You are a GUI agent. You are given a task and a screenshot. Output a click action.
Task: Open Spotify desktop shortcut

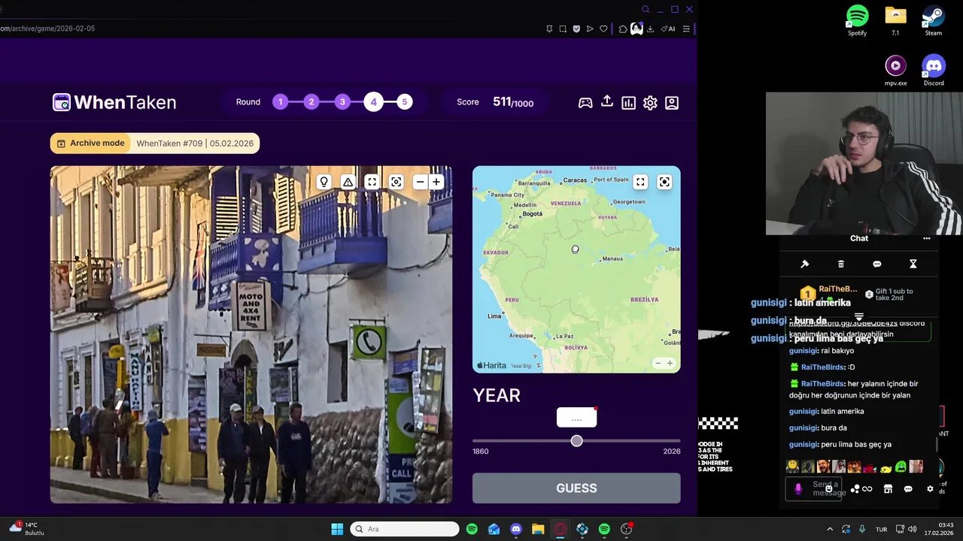point(857,20)
